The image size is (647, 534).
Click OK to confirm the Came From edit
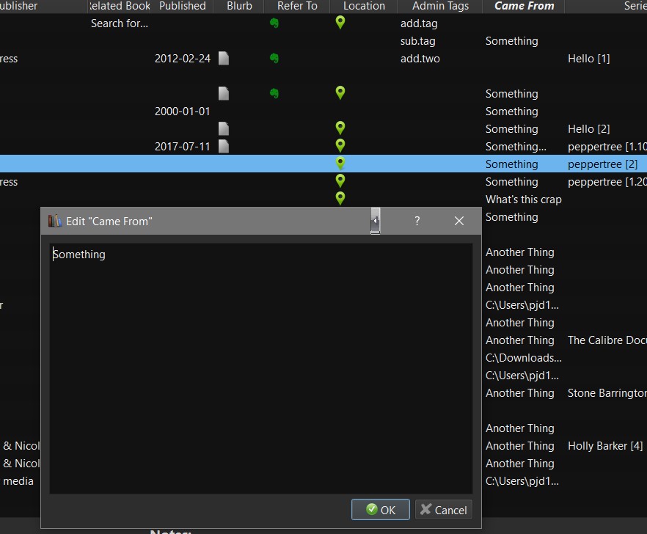(x=381, y=510)
